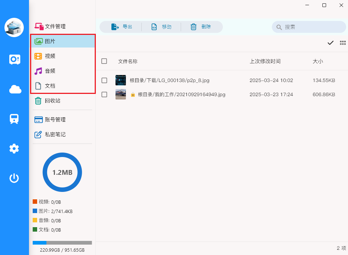This screenshot has height=255, width=348.
Task: Select the 图片 category
Action: click(63, 41)
